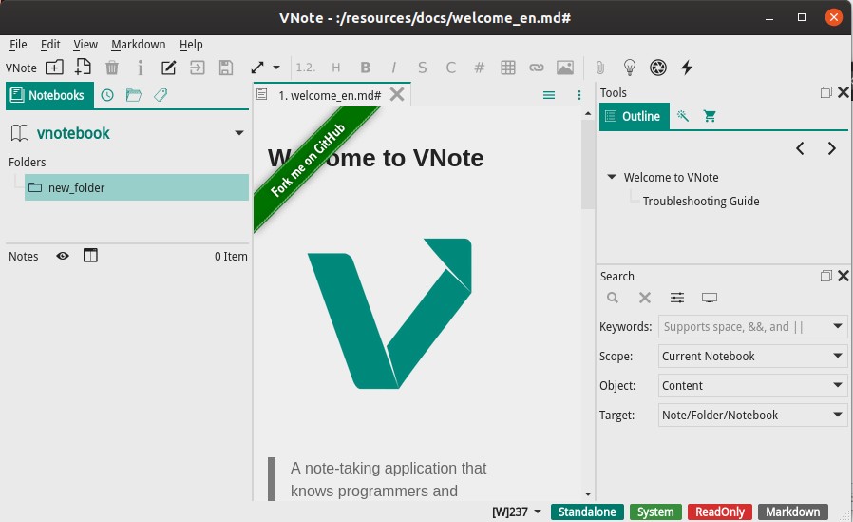853x522 pixels.
Task: Click the Delete note trash icon
Action: [x=112, y=68]
